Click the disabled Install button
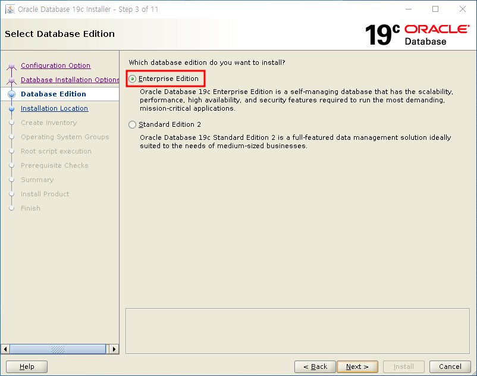Viewport: 477px width, 376px height. 404,366
